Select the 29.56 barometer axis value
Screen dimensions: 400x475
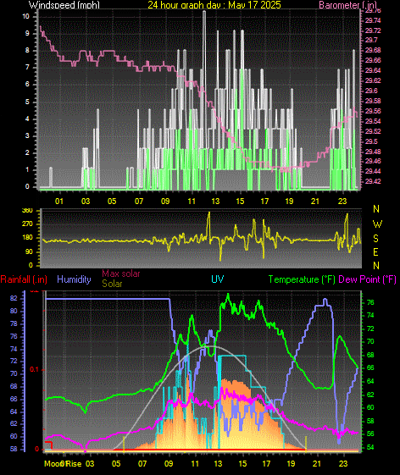373,111
